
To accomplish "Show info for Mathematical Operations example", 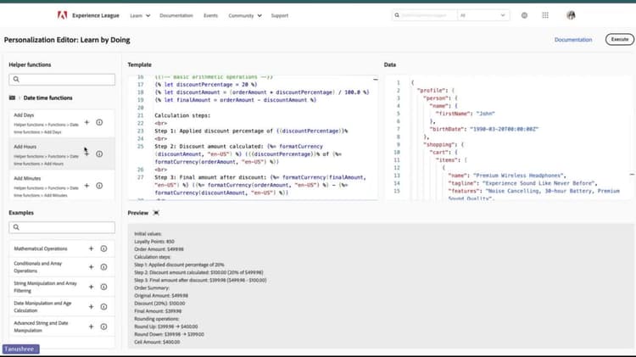I will click(x=103, y=248).
